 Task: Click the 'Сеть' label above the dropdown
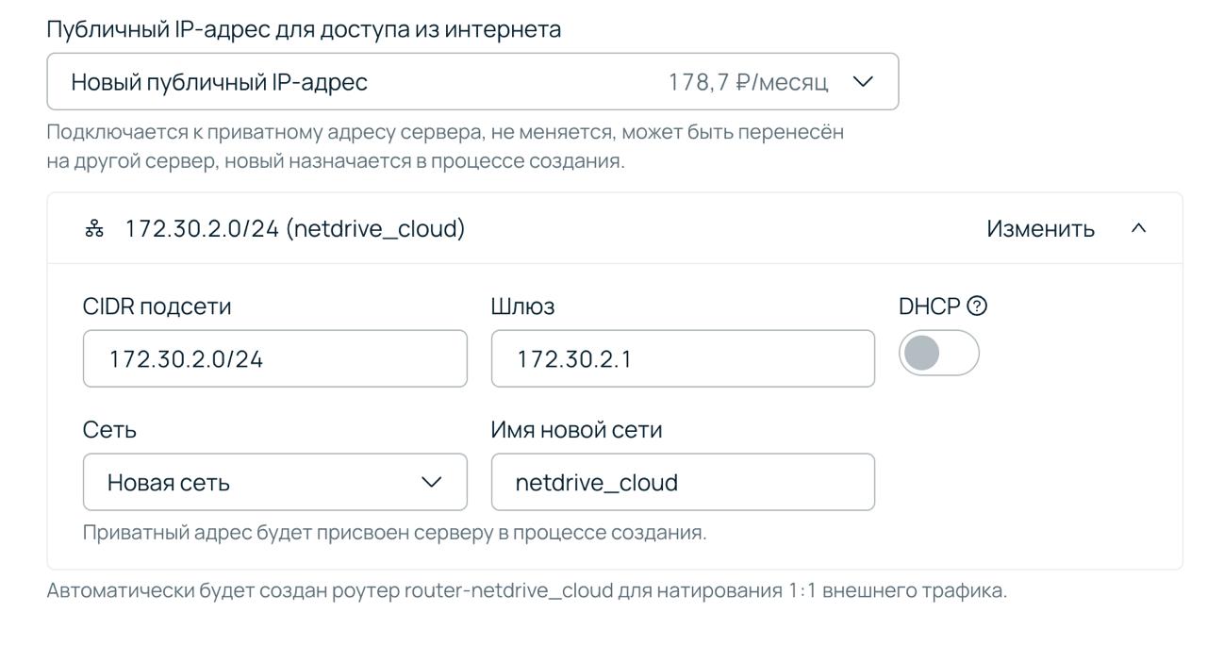click(x=109, y=430)
